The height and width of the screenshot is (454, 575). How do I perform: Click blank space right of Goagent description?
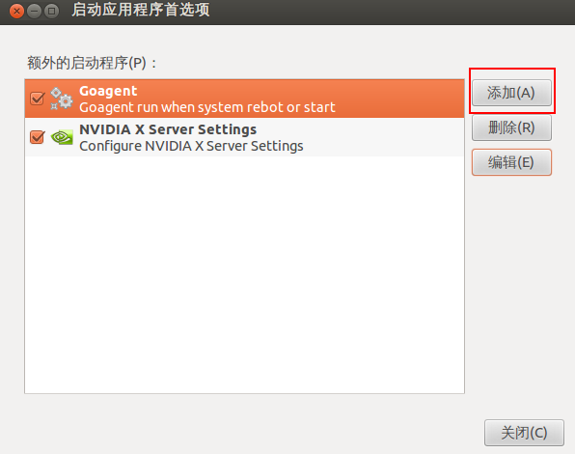coord(399,107)
